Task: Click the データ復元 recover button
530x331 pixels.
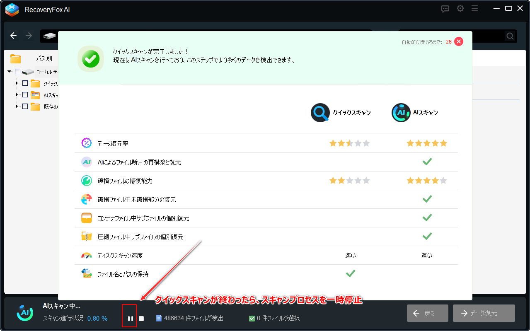Action: tap(484, 313)
